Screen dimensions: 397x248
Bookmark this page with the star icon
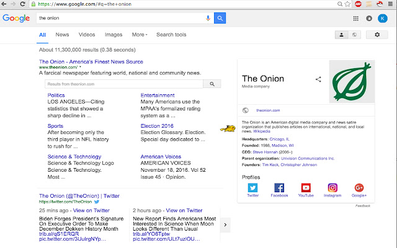(347, 4)
